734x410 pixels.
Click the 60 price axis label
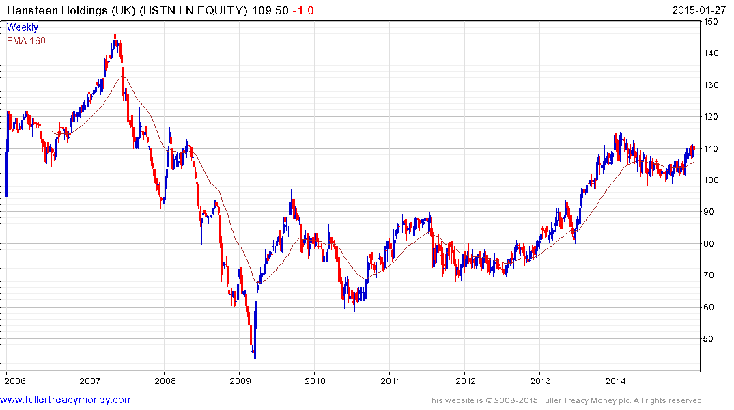tap(709, 307)
